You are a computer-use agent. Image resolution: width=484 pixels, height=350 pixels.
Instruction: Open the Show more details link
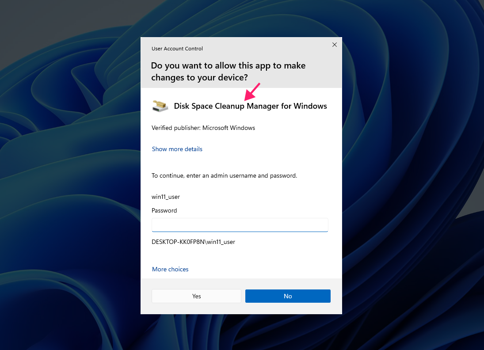(177, 149)
